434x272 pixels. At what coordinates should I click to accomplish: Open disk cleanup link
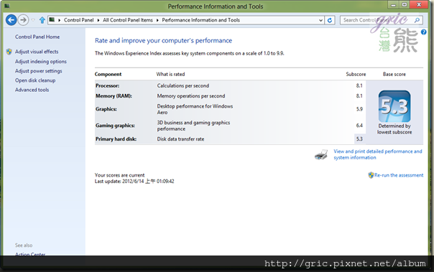pos(35,80)
